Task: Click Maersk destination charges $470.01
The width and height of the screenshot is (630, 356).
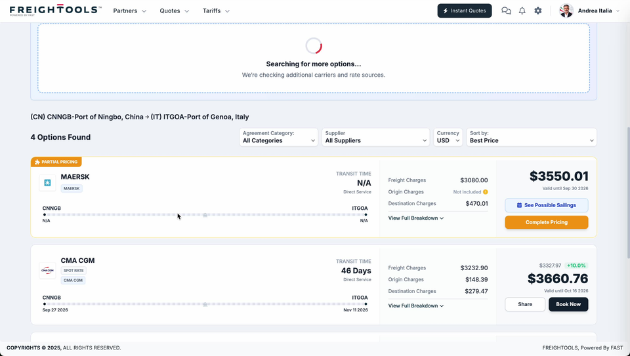Action: [x=477, y=203]
